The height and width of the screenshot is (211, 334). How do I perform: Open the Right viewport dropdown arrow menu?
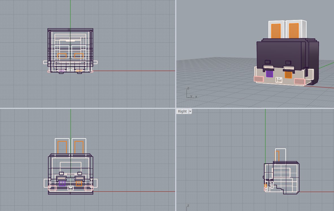coord(190,111)
